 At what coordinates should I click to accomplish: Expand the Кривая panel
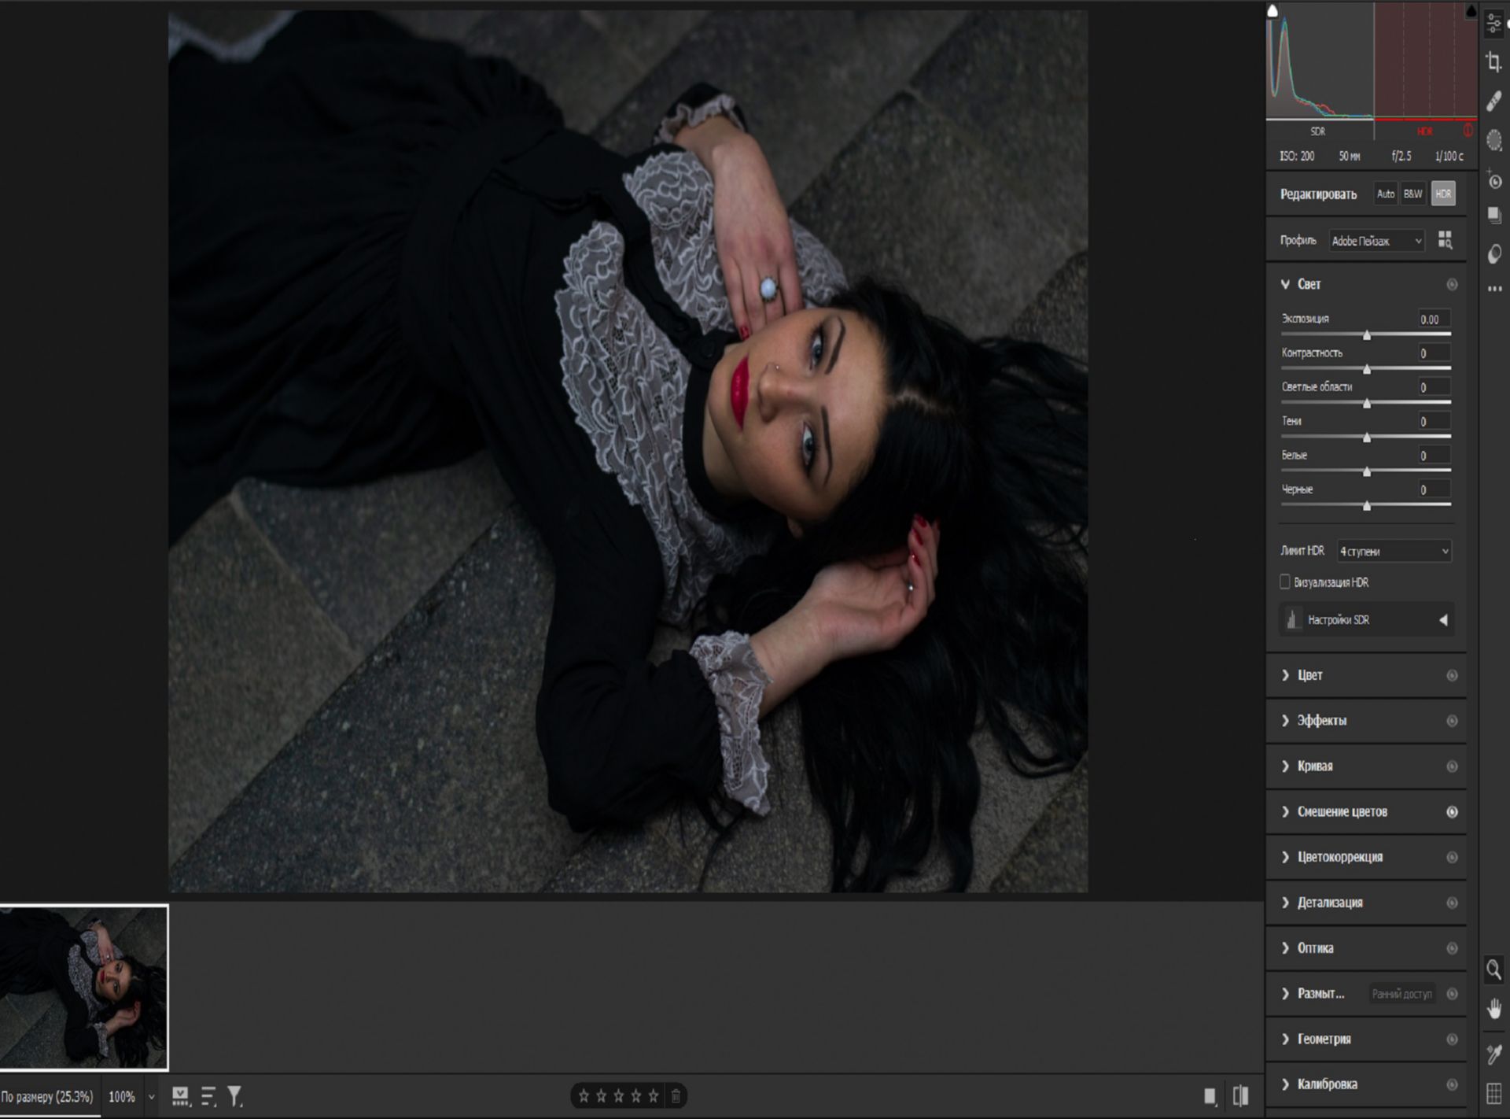coord(1285,766)
